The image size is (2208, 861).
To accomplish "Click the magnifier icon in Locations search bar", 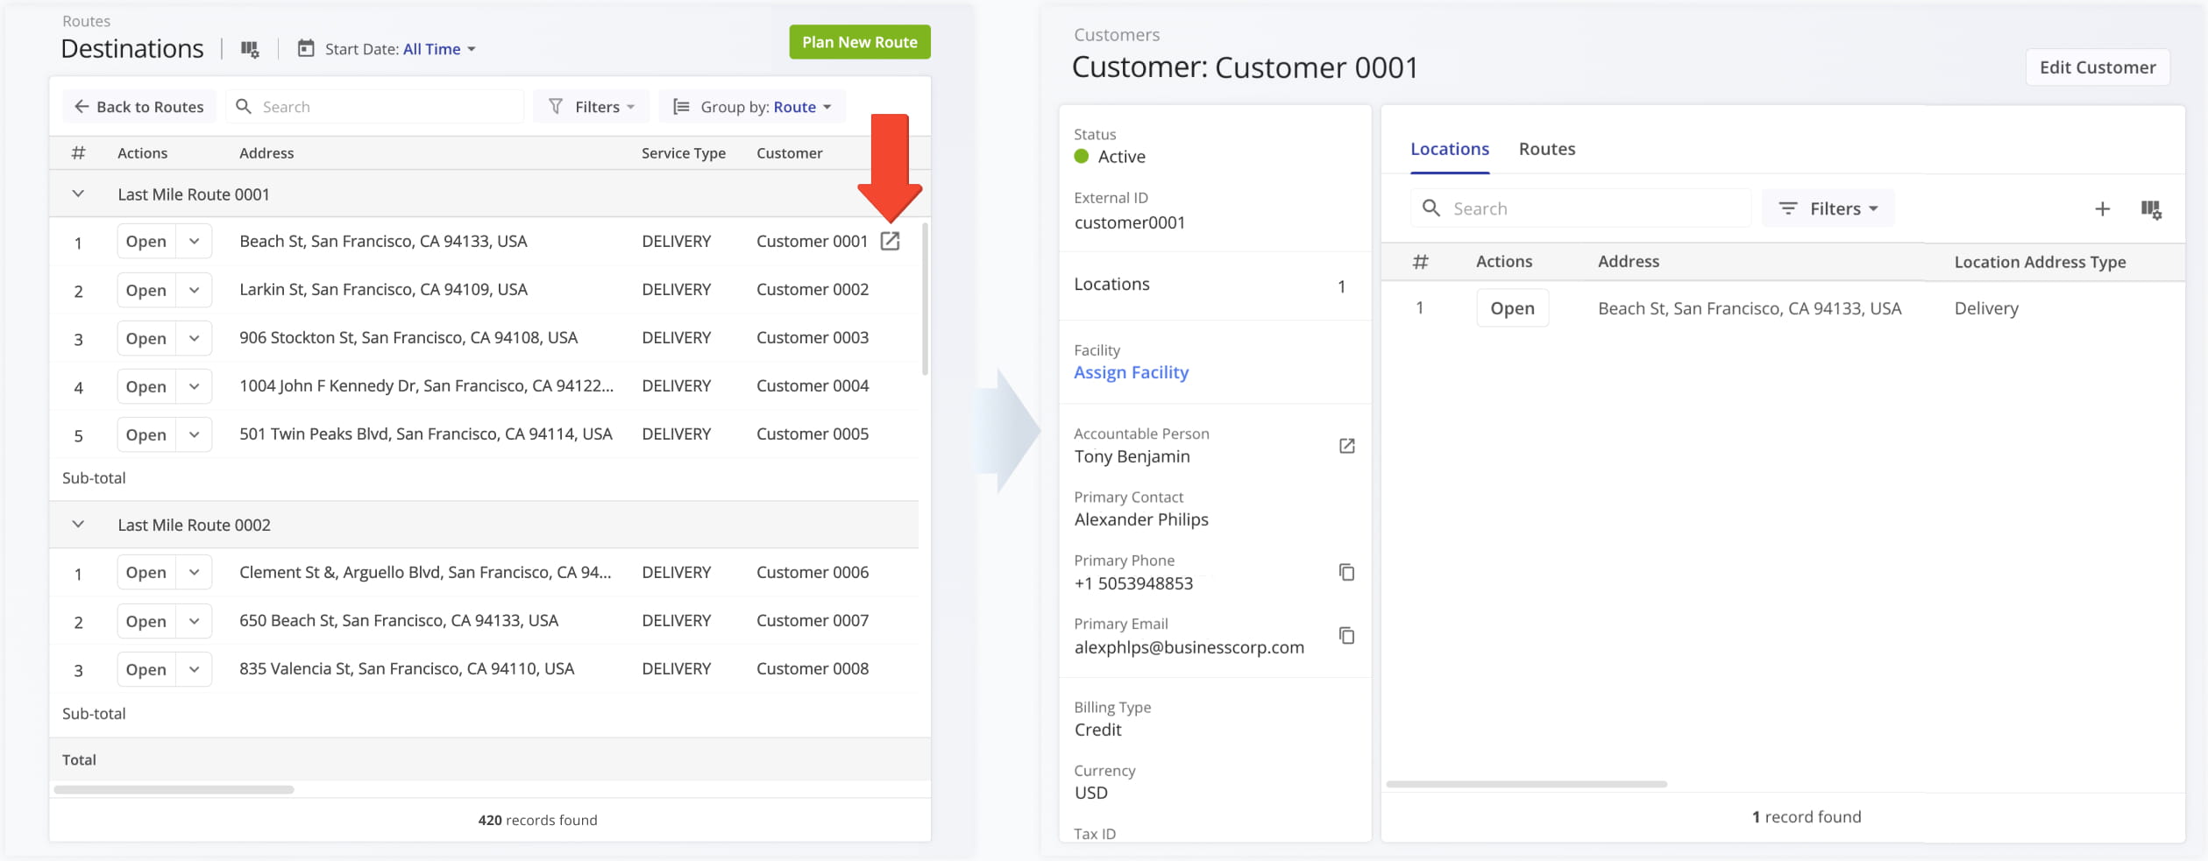I will [x=1431, y=208].
